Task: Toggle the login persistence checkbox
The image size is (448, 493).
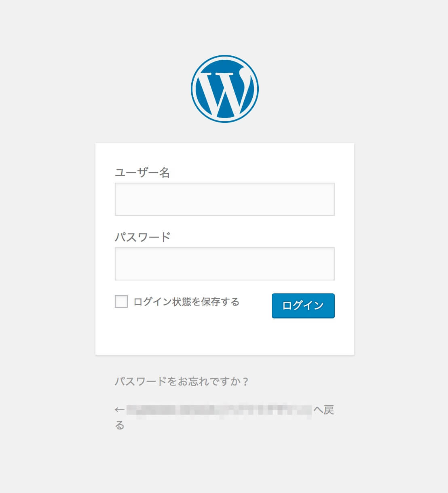Action: point(120,301)
